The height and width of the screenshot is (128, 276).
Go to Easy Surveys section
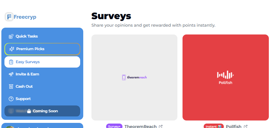(x=42, y=62)
